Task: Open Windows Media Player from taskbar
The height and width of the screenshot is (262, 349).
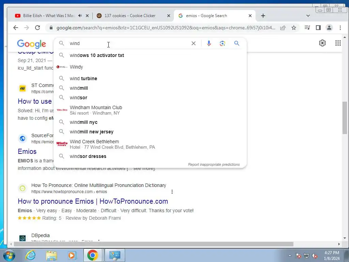Action: (x=72, y=255)
